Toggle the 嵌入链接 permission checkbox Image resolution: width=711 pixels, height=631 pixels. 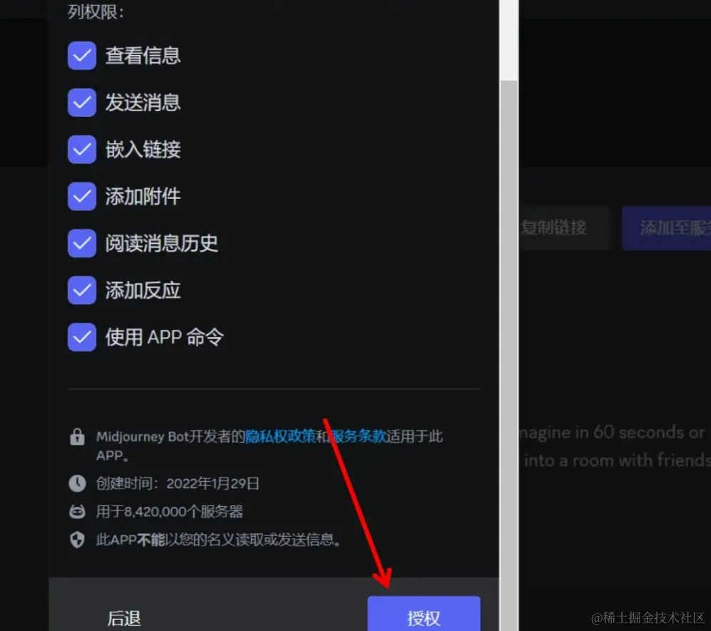click(x=81, y=149)
